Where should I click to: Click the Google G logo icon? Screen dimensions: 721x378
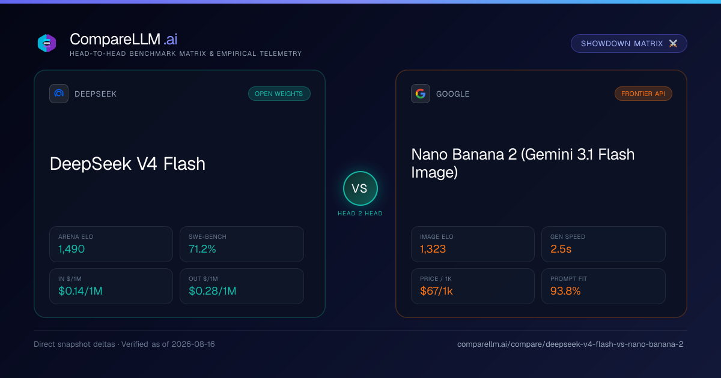[421, 94]
